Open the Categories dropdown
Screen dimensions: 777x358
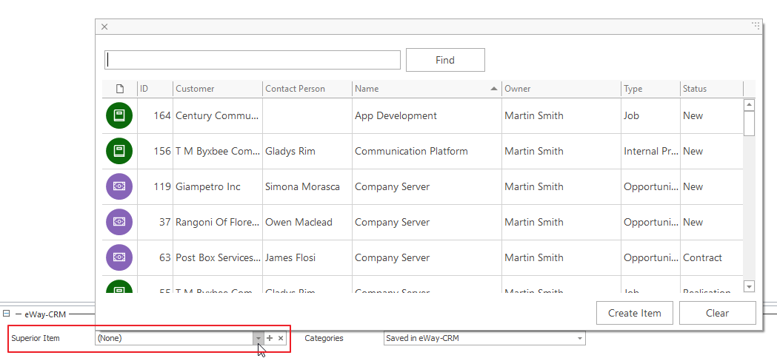point(580,339)
